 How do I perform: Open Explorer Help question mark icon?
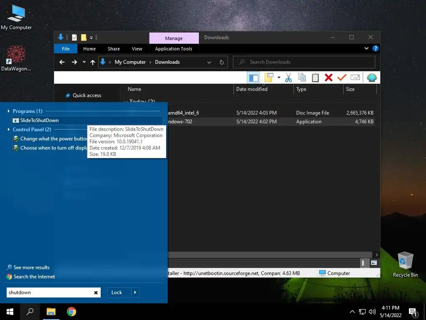376,48
